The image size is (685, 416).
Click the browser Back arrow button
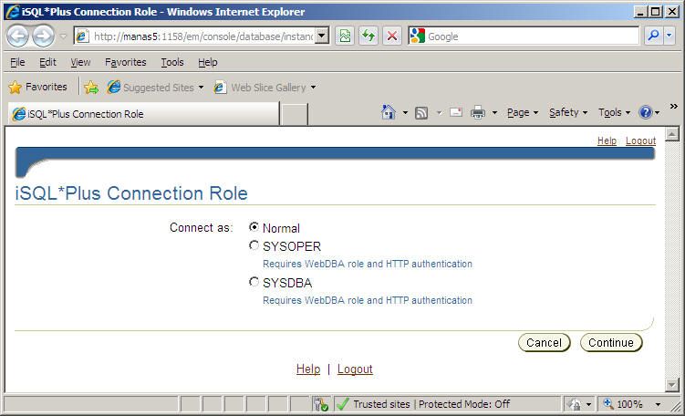(x=18, y=36)
